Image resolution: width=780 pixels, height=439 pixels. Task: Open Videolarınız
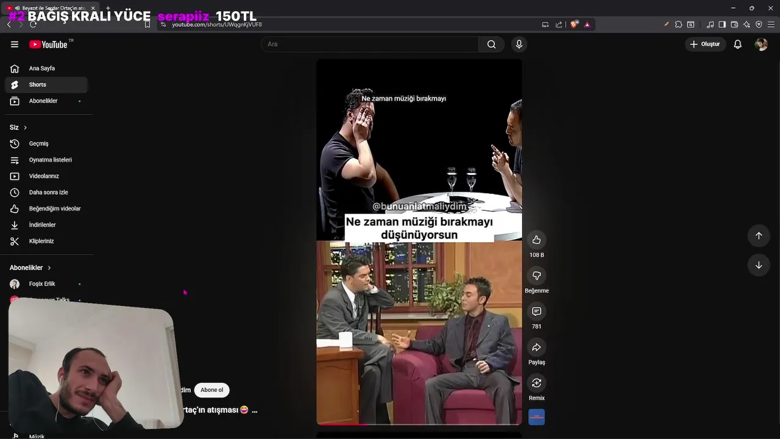click(x=46, y=176)
